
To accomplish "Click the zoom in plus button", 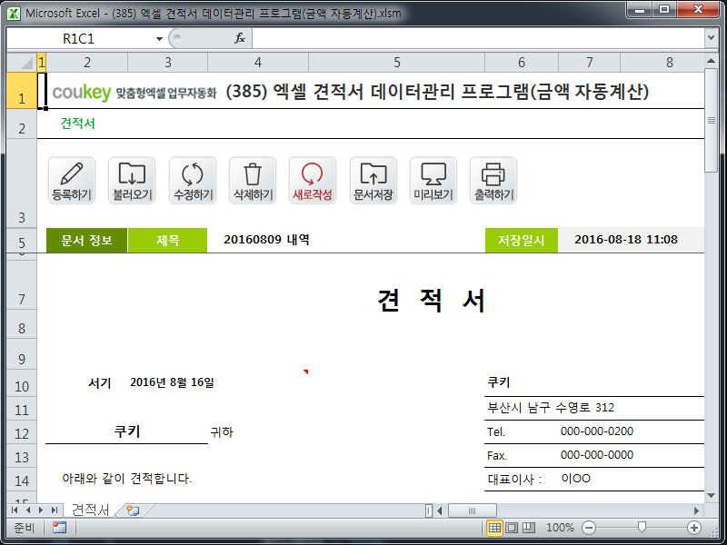I will [694, 528].
